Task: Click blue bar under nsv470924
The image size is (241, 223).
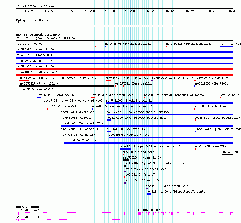Action: click(x=227, y=46)
